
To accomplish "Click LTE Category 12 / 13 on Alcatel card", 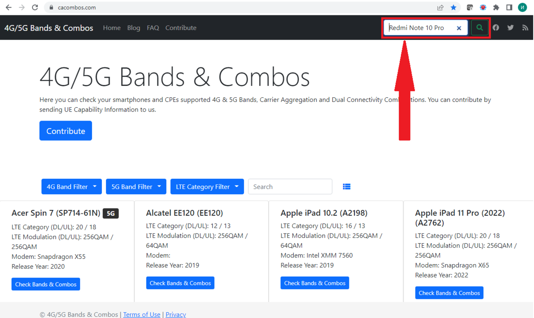I will tap(188, 226).
